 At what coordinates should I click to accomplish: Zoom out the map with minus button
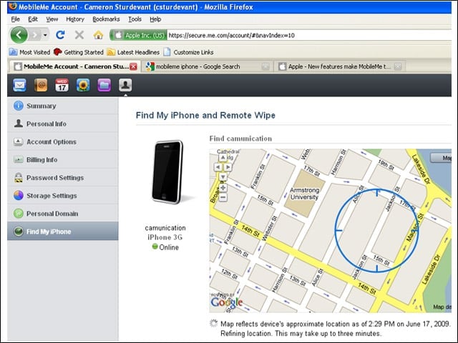click(x=223, y=197)
